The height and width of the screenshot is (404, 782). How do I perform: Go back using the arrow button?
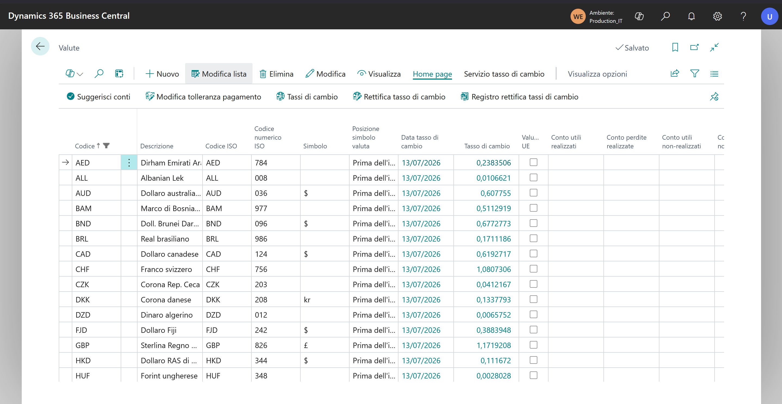pyautogui.click(x=40, y=46)
